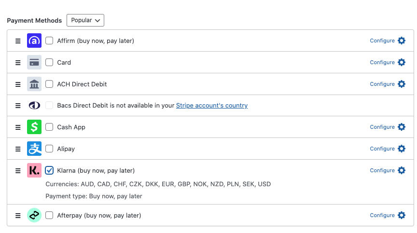Click Configure link for Klarna
This screenshot has height=233, width=417.
click(382, 171)
